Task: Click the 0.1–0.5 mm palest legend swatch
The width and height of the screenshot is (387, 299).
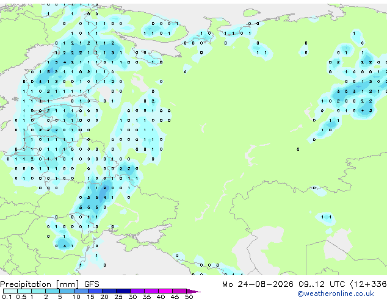Action: 10,291
